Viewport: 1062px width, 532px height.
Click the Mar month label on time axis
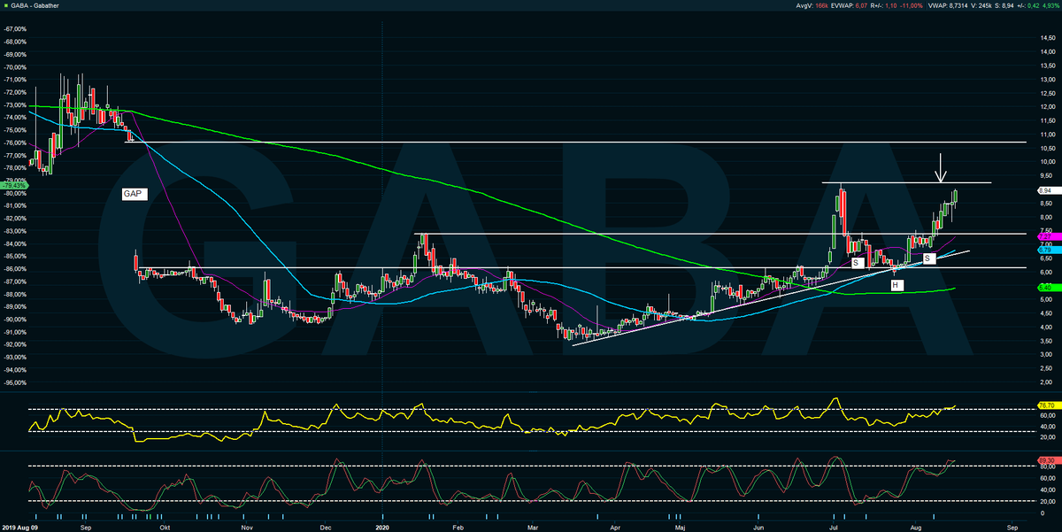533,526
